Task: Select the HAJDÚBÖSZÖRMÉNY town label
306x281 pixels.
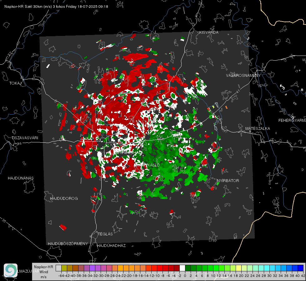Action: click(68, 244)
